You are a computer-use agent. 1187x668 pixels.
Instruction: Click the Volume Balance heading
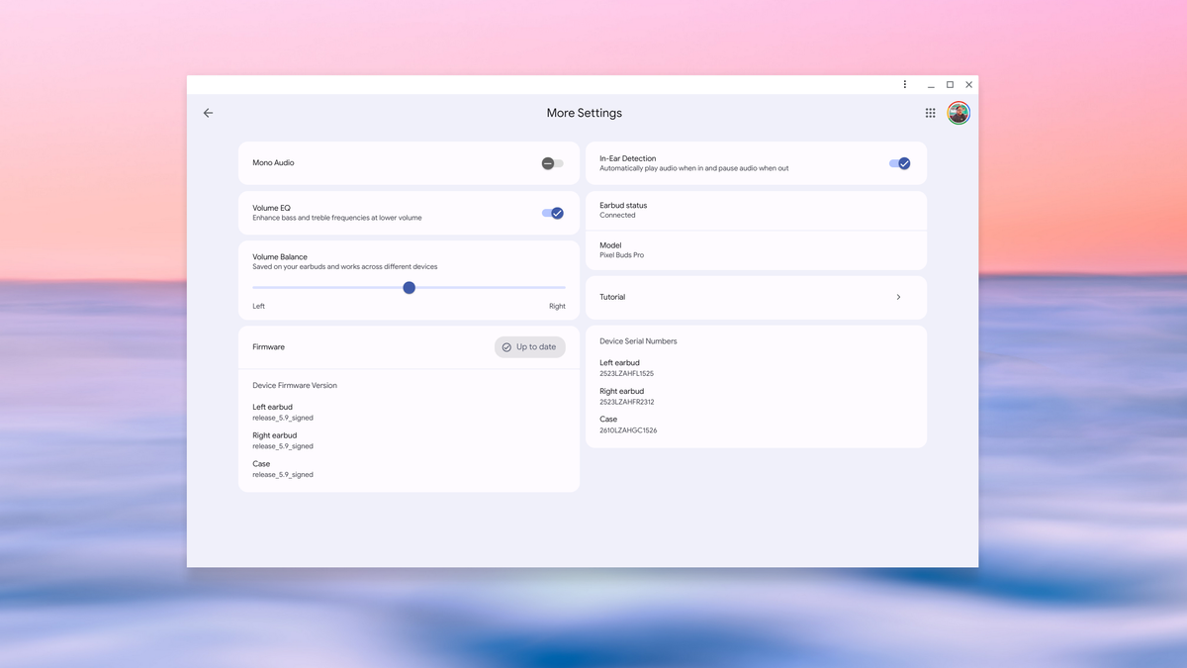coord(280,257)
